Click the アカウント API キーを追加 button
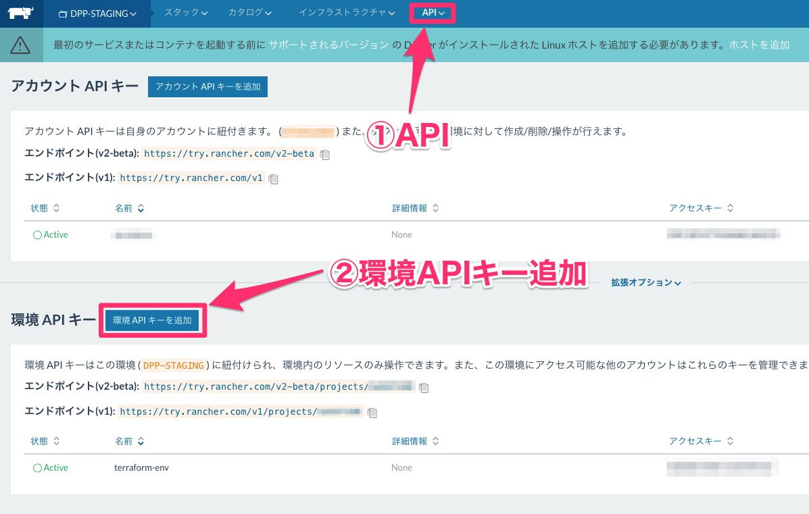Image resolution: width=809 pixels, height=514 pixels. pyautogui.click(x=207, y=86)
